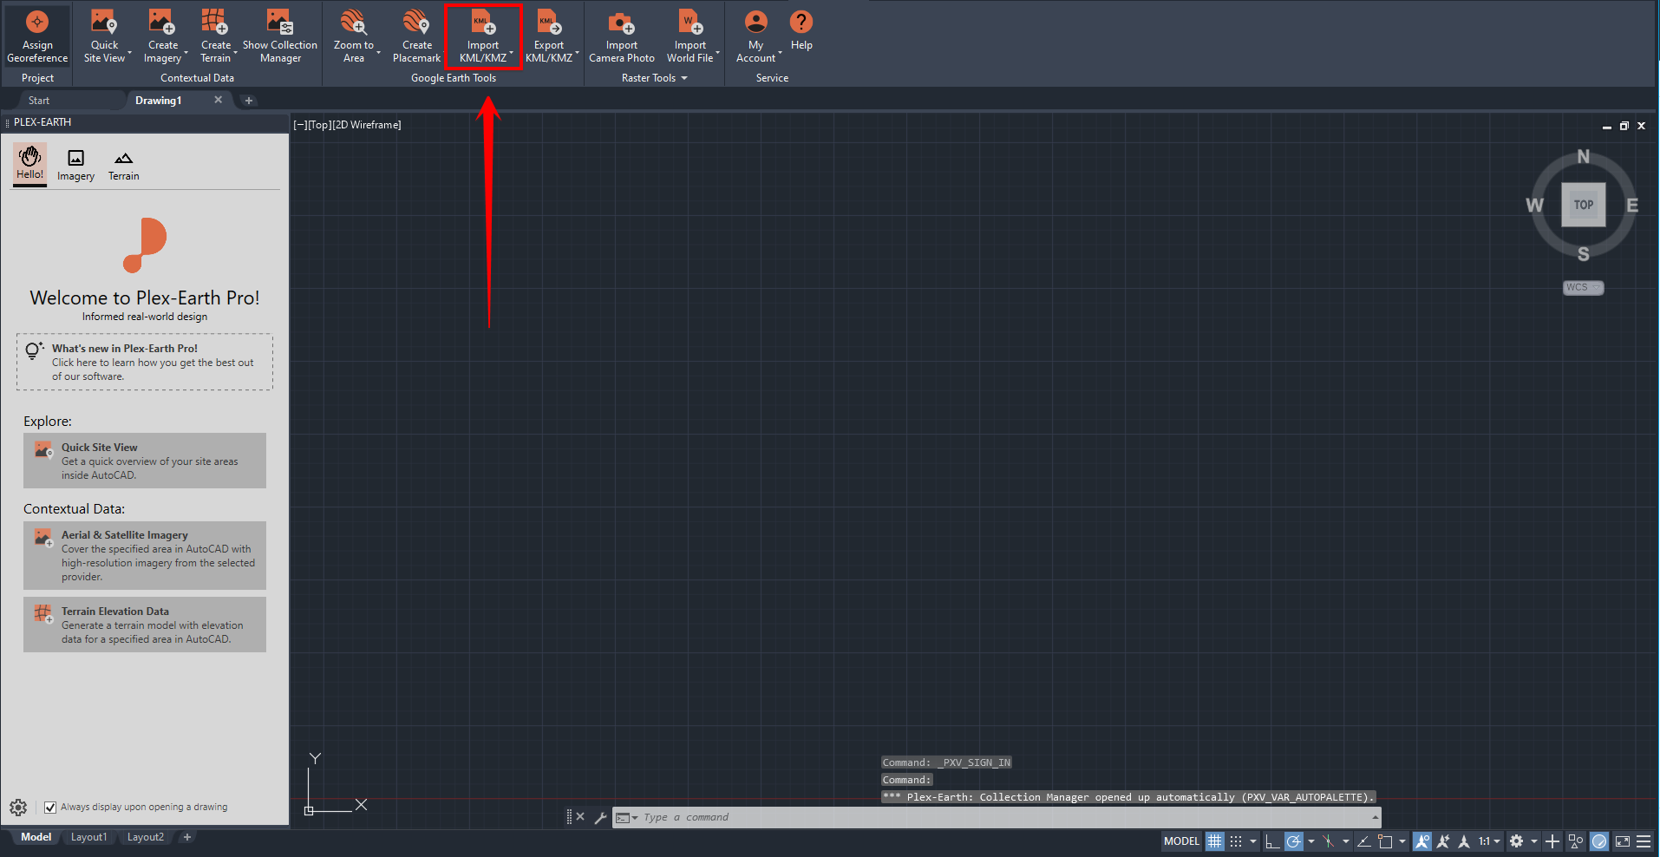Click Create Placemark tool

click(416, 36)
